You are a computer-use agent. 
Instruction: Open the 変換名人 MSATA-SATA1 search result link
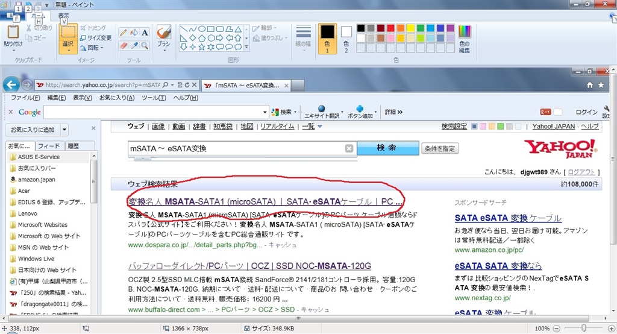click(265, 201)
